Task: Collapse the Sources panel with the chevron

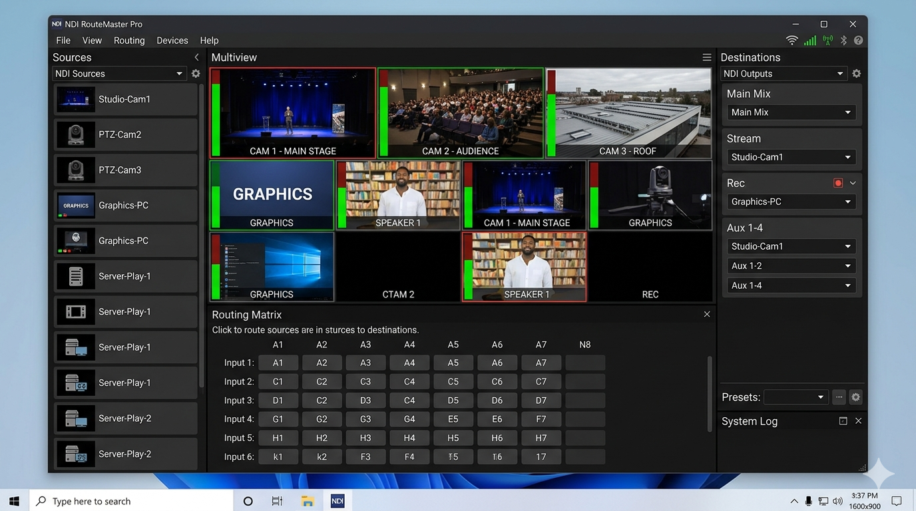Action: (196, 57)
